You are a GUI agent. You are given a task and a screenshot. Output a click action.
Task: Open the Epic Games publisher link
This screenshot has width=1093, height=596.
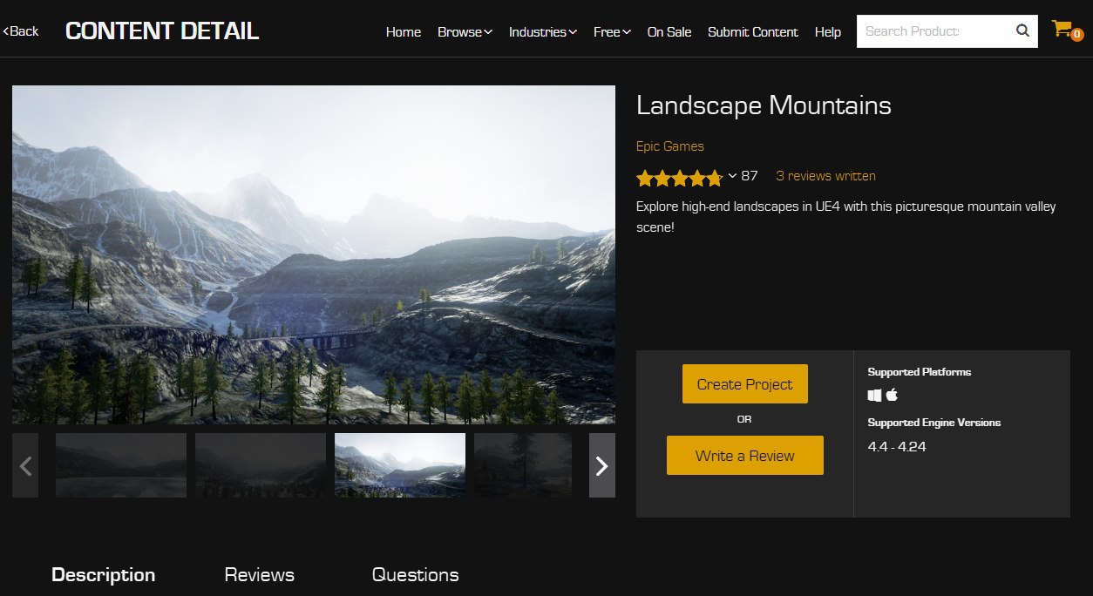669,146
